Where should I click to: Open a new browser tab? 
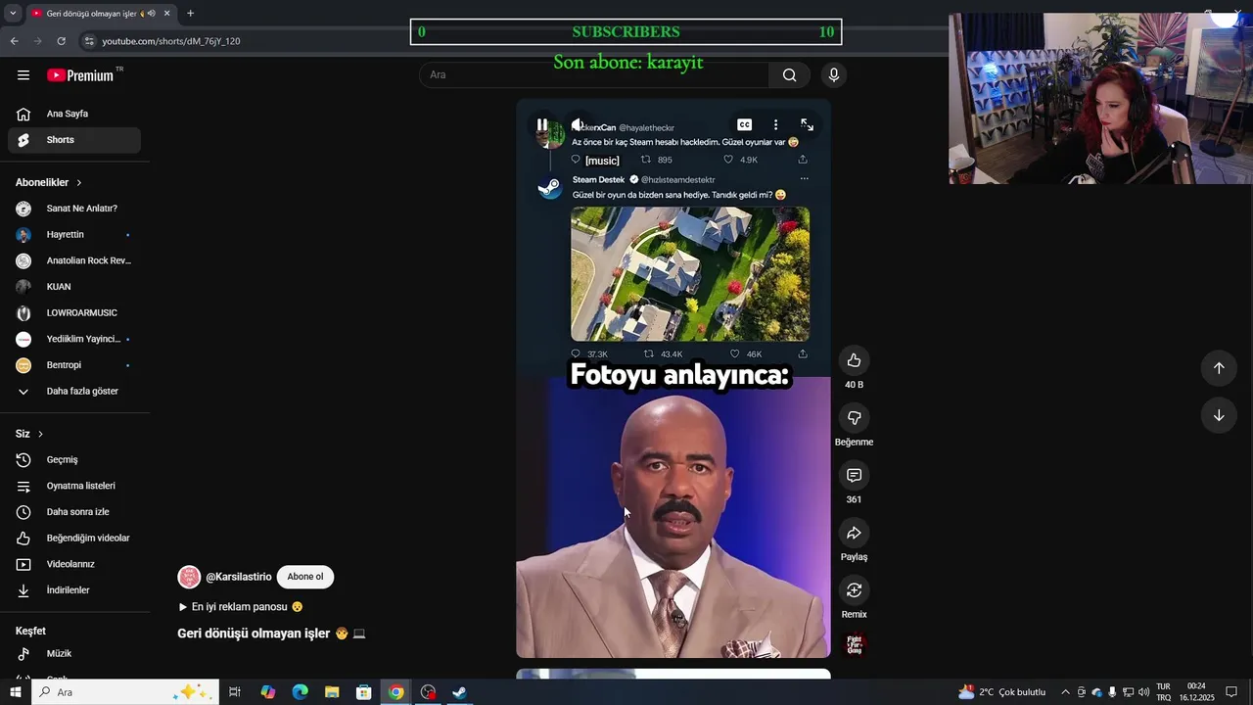pos(190,14)
